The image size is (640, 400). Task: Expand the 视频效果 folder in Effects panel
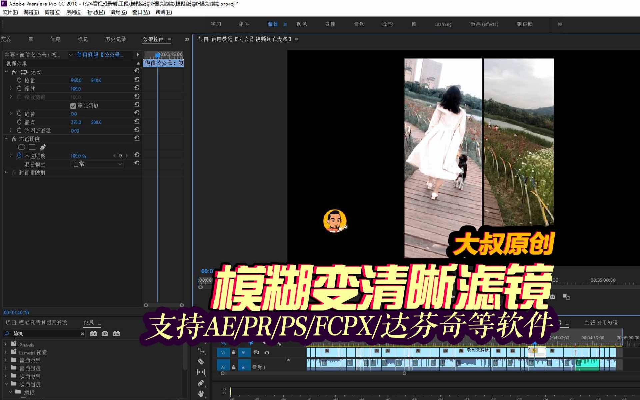tap(5, 376)
